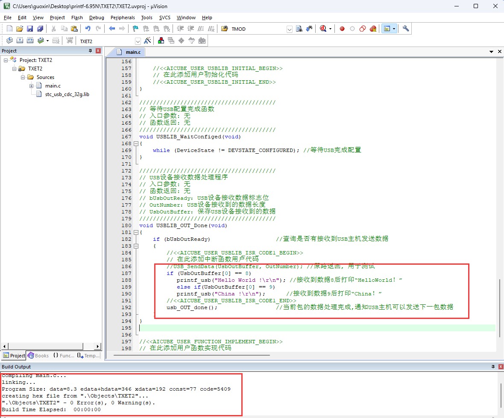The image size is (504, 418).
Task: Translate the current file icon in build toolbar
Action: (x=9, y=41)
